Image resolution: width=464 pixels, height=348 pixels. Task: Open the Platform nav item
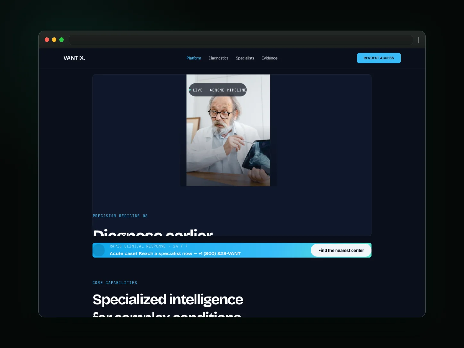tap(194, 58)
